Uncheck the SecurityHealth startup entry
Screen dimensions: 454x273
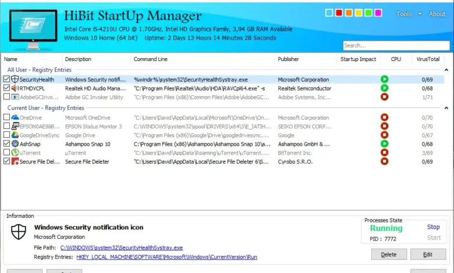click(6, 79)
